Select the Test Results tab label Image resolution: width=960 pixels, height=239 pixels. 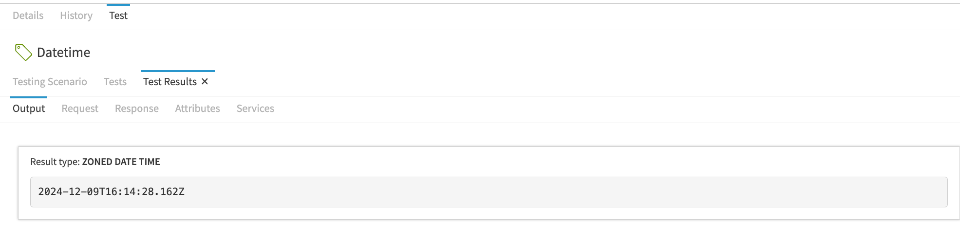pyautogui.click(x=169, y=82)
